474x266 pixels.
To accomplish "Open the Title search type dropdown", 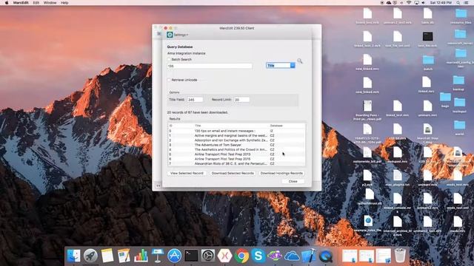I will point(281,66).
